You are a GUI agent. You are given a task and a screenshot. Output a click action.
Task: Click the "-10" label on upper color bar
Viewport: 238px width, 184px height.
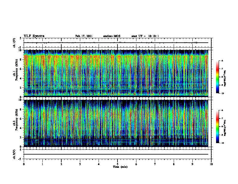[x=222, y=94]
